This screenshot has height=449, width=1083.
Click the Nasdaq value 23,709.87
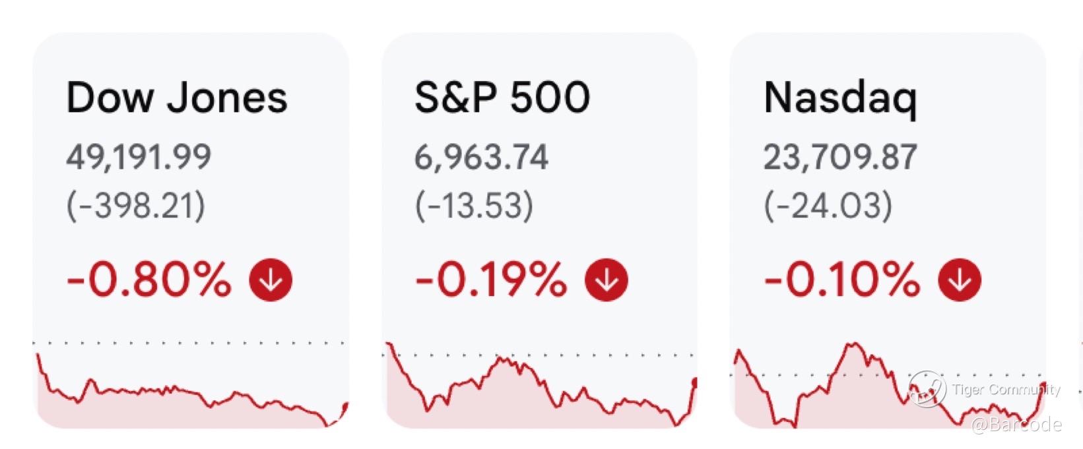coord(840,157)
